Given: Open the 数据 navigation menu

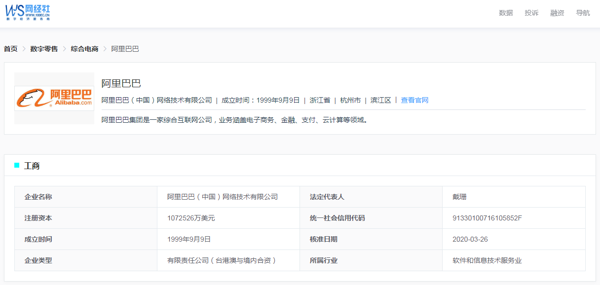Looking at the screenshot, I should coord(506,13).
